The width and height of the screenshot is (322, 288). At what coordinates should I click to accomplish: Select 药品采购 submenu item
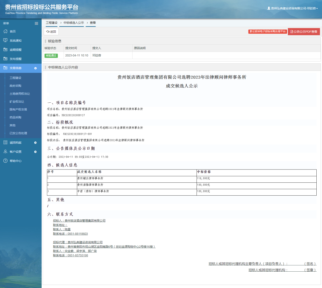pyautogui.click(x=15, y=117)
